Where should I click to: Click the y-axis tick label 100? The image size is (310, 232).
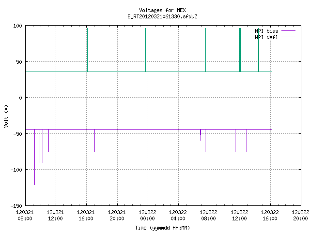(x=17, y=26)
